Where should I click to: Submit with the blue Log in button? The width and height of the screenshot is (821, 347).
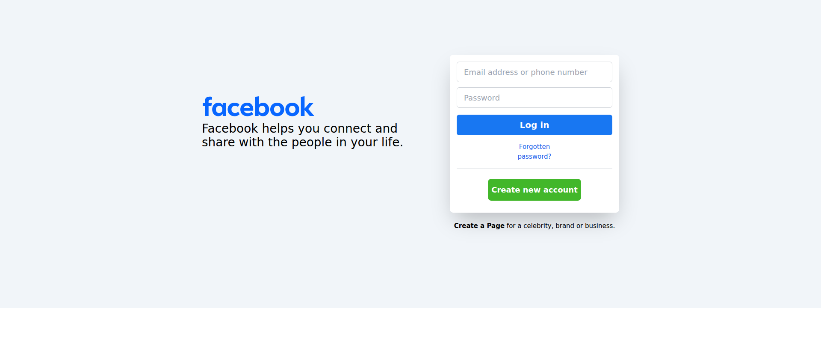[x=534, y=125]
